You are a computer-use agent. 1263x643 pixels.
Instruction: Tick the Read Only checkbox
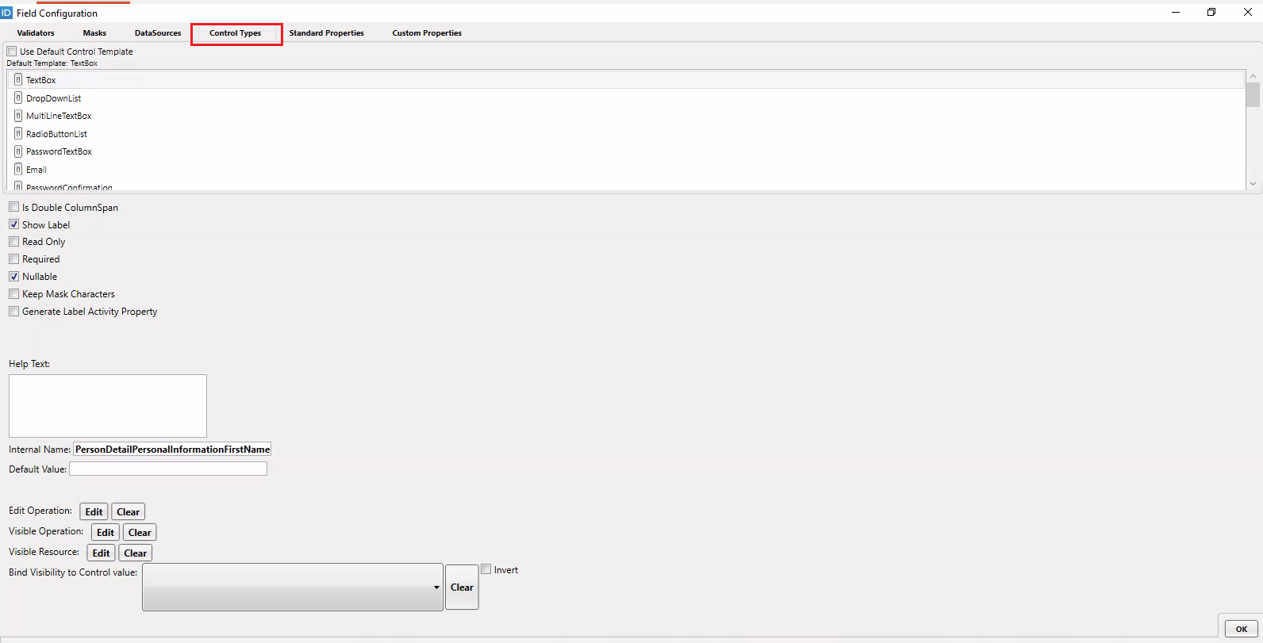[x=14, y=242]
